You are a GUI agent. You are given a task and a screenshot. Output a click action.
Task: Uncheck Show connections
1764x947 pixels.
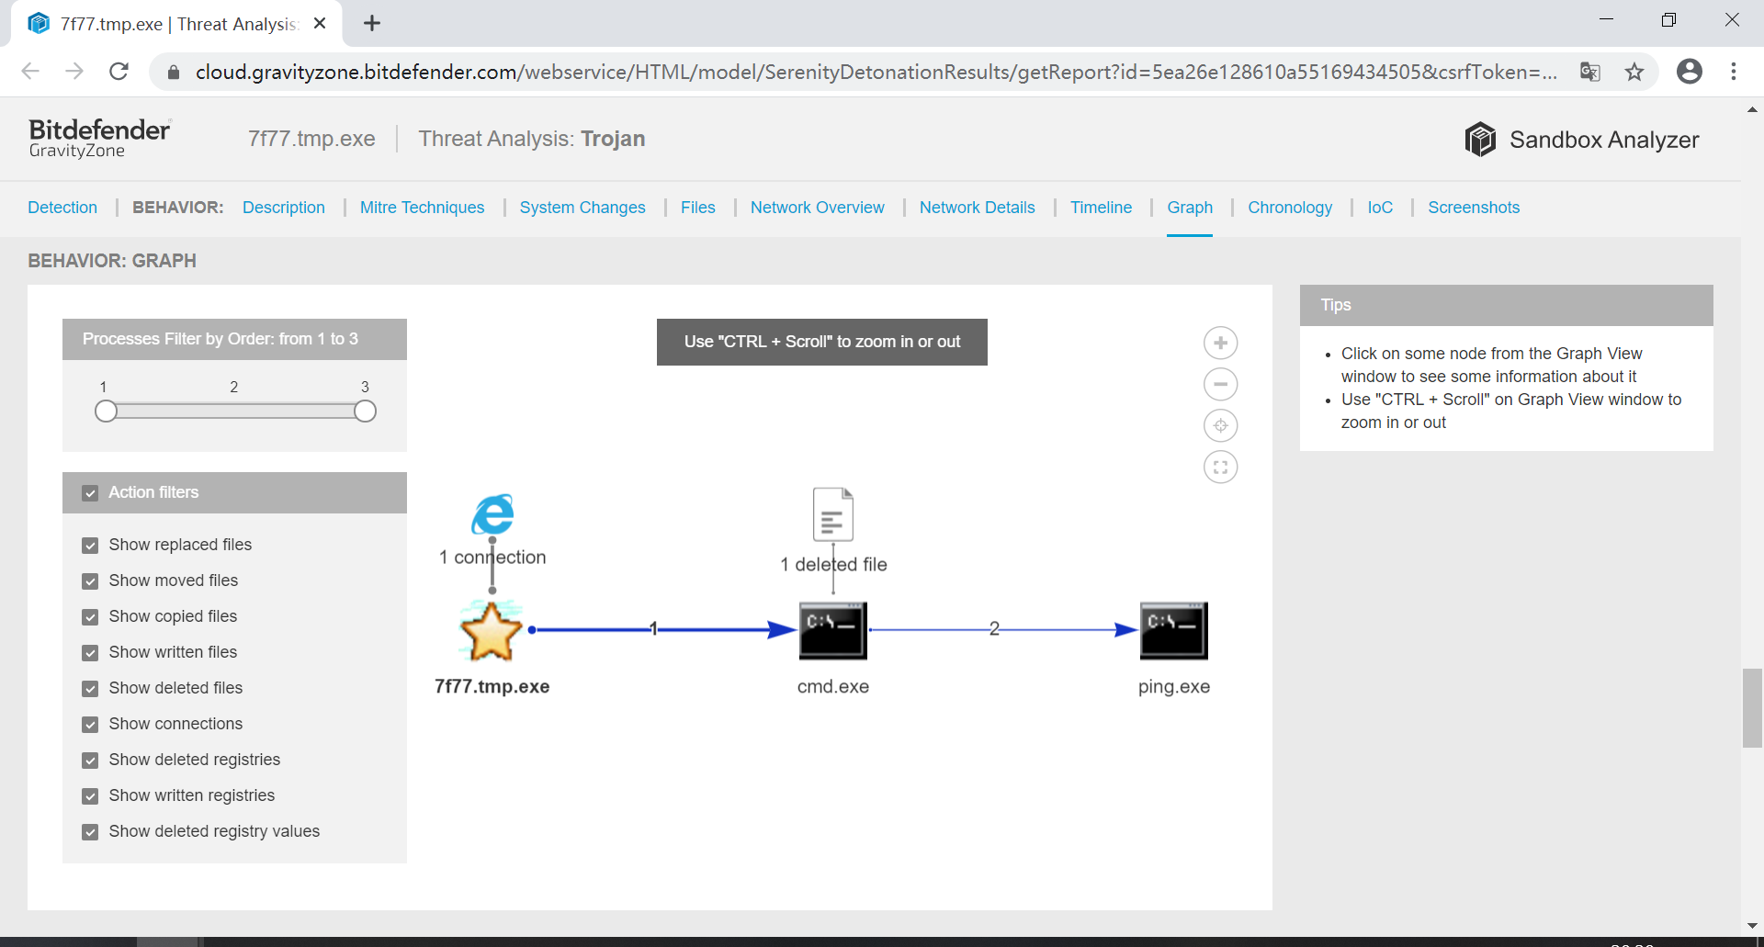tap(90, 725)
